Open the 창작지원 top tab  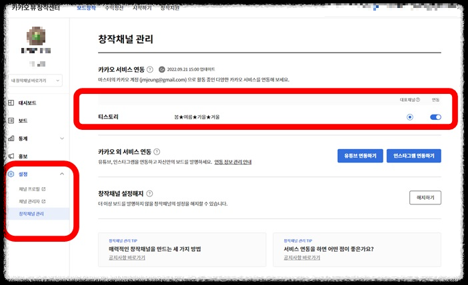170,8
